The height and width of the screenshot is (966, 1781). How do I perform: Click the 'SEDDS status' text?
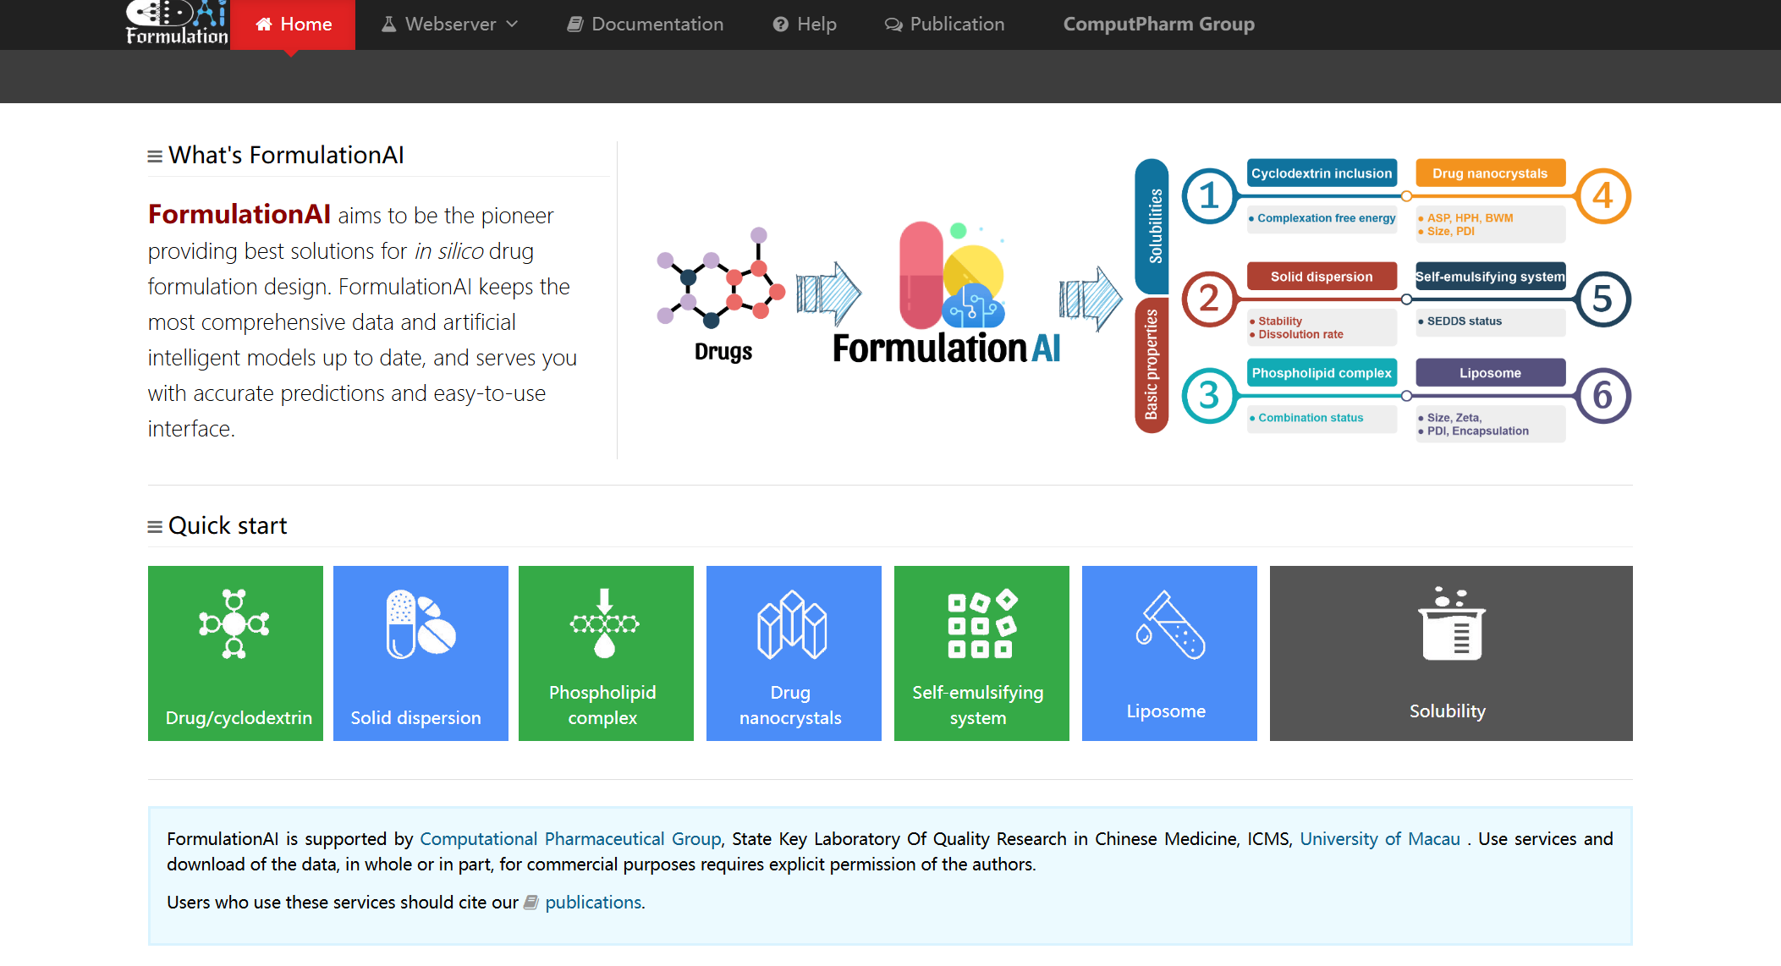pyautogui.click(x=1464, y=321)
